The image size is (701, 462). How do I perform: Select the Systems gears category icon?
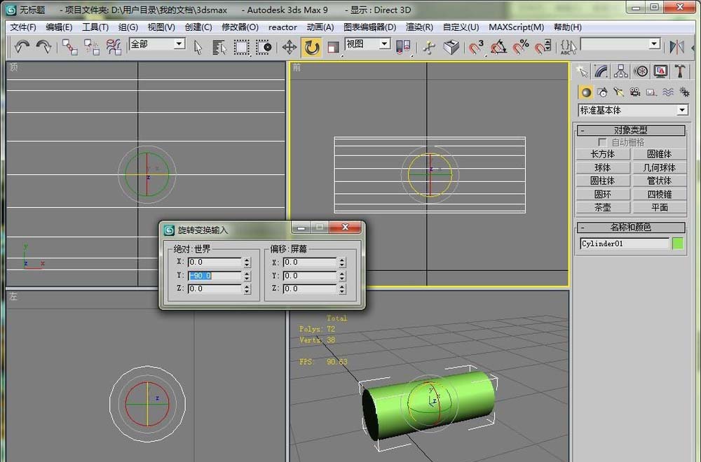click(684, 92)
